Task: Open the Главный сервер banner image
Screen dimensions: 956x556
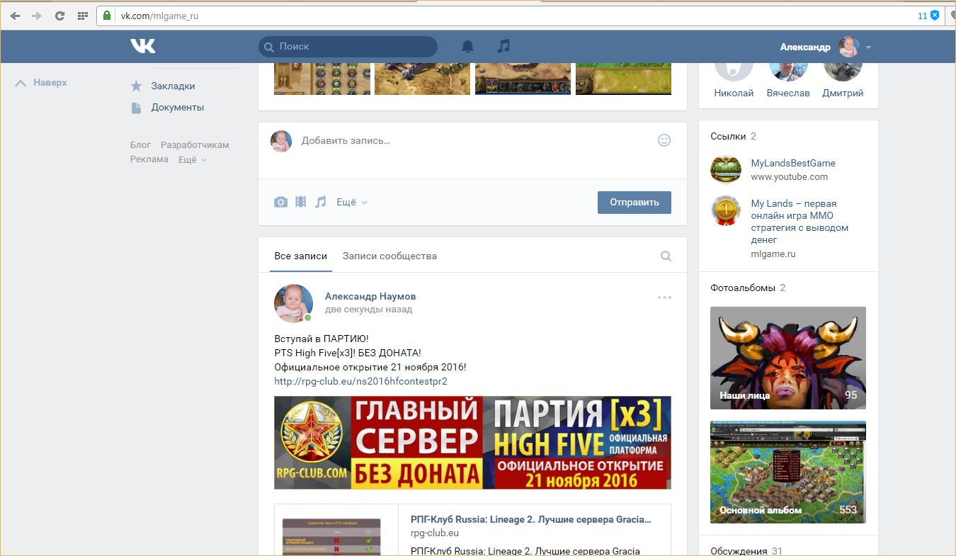Action: click(x=472, y=443)
